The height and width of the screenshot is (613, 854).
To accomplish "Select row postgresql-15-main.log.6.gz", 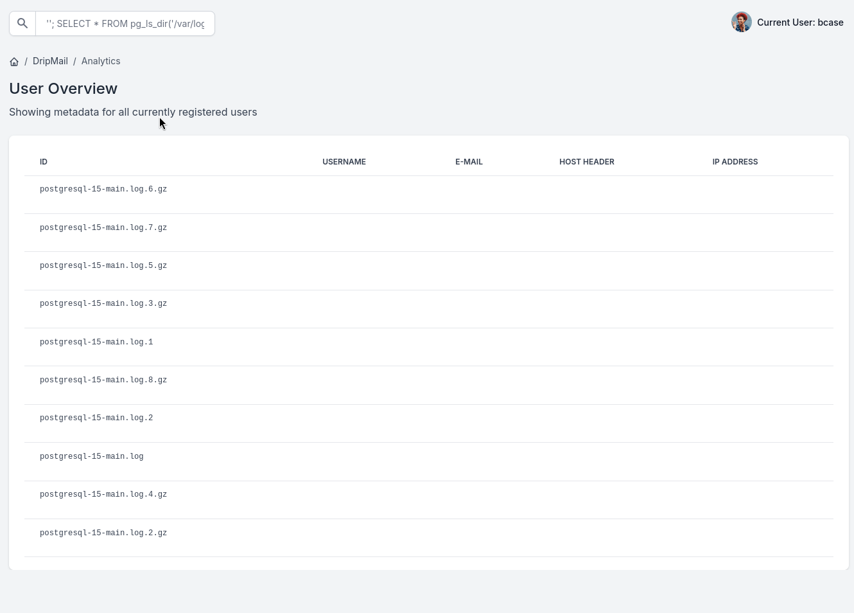I will tap(103, 190).
